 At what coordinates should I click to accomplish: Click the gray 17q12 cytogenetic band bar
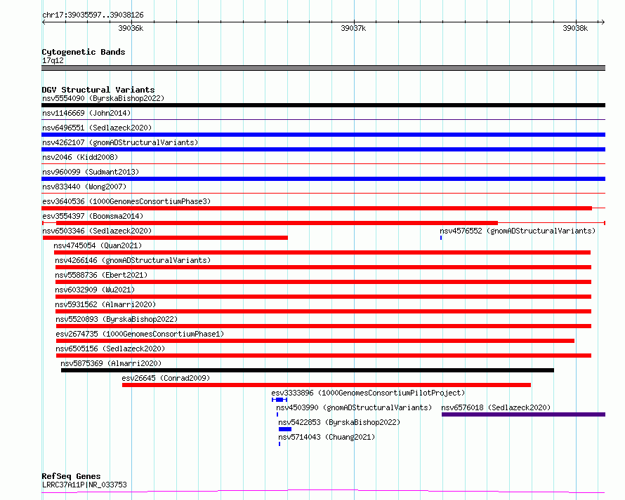[x=323, y=68]
